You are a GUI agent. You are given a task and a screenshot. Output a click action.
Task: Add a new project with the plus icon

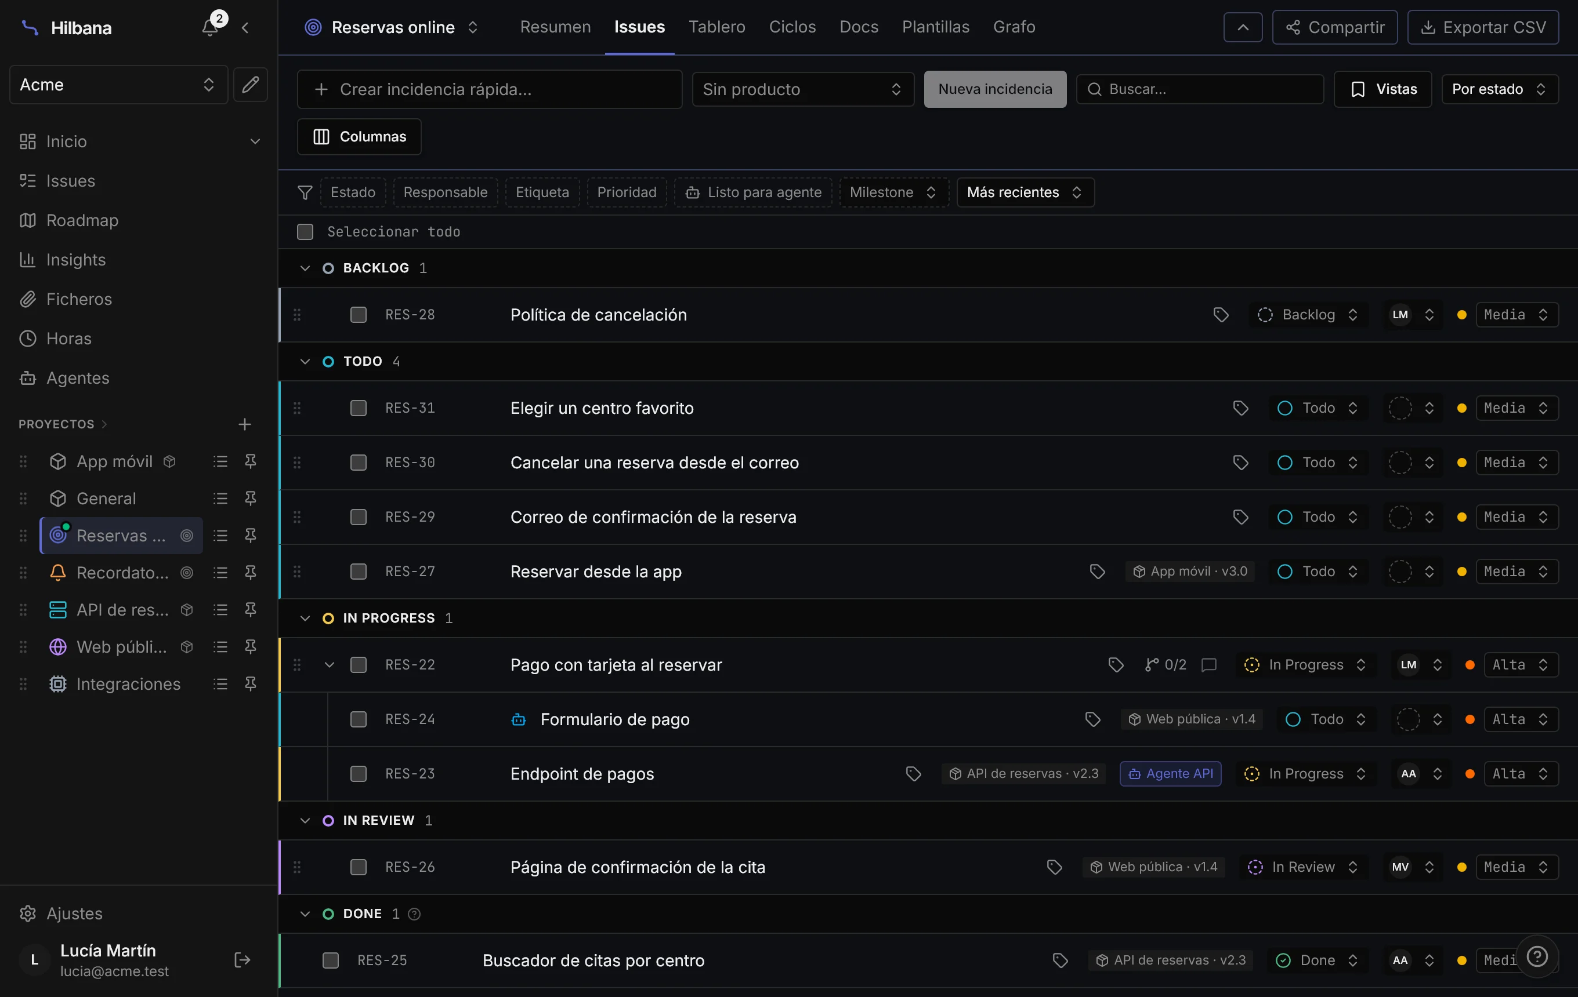(244, 424)
